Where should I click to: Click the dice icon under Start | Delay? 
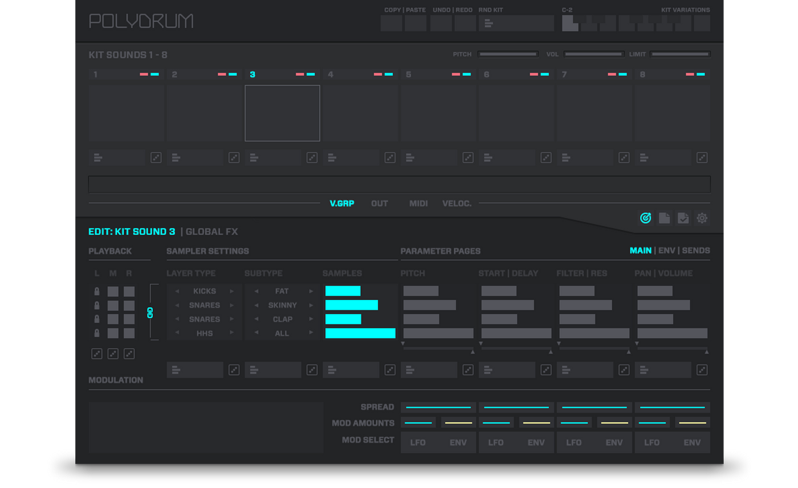coord(546,370)
